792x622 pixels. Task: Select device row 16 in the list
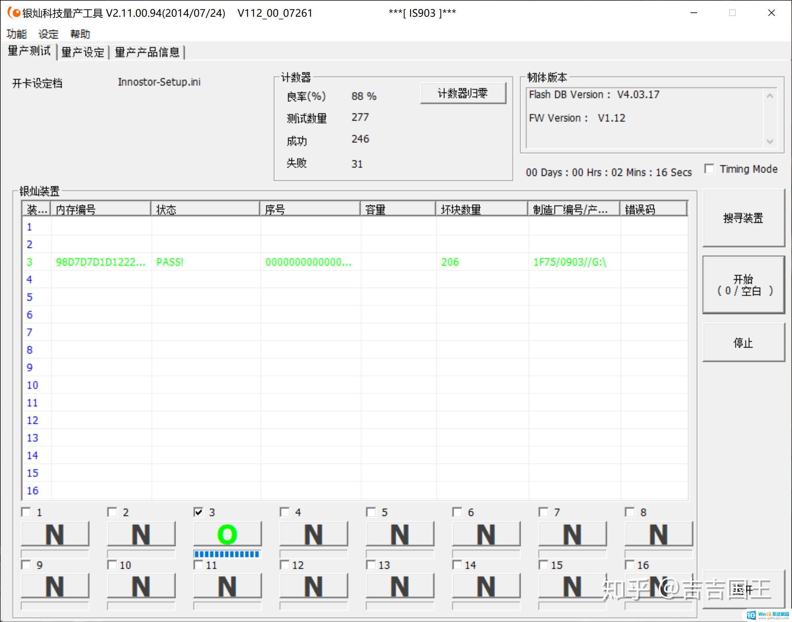tap(355, 491)
